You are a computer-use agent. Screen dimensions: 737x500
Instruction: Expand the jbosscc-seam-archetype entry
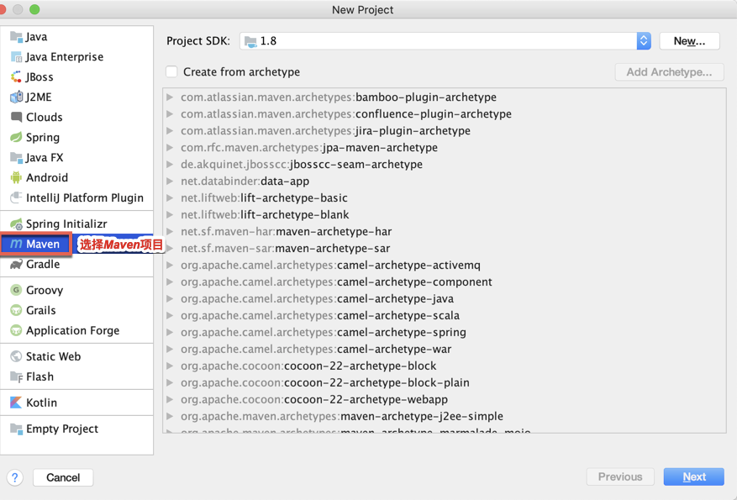tap(170, 165)
